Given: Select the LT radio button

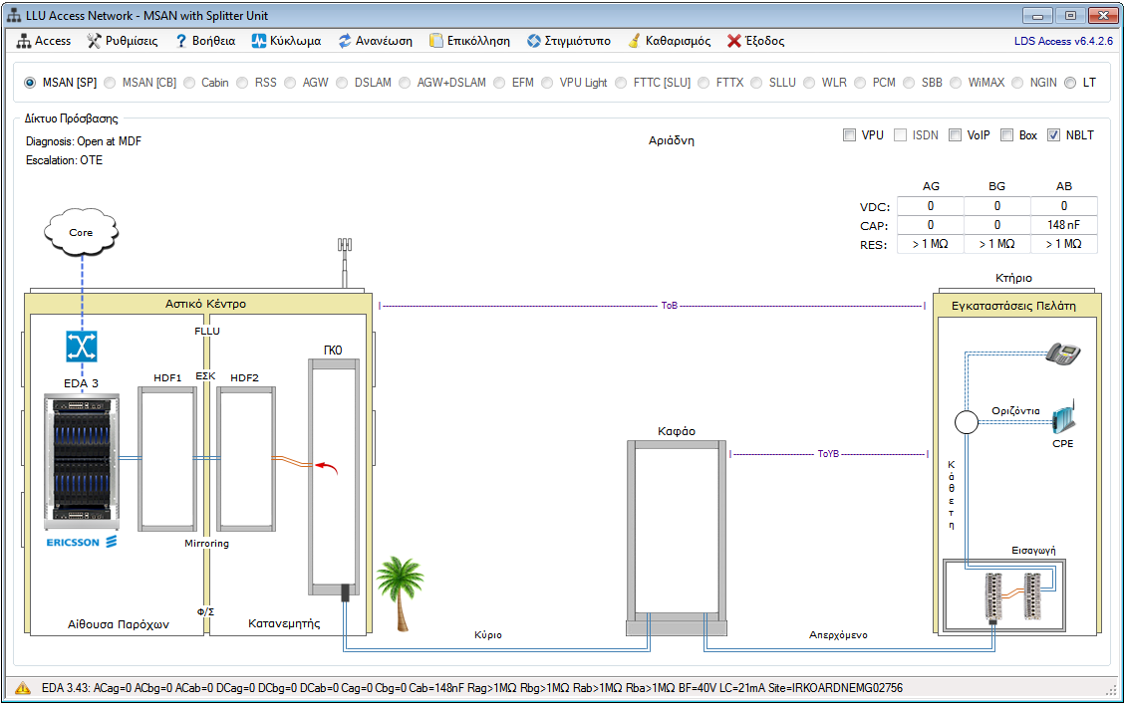Looking at the screenshot, I should tap(1070, 83).
